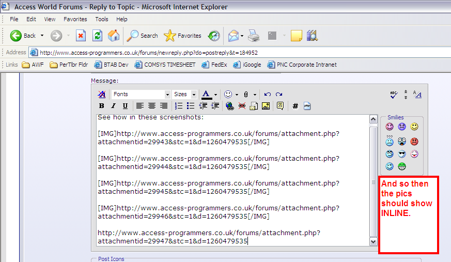Wrap selection in Code tags (# icon)
Viewport: 451px width, 262px height.
coord(295,106)
